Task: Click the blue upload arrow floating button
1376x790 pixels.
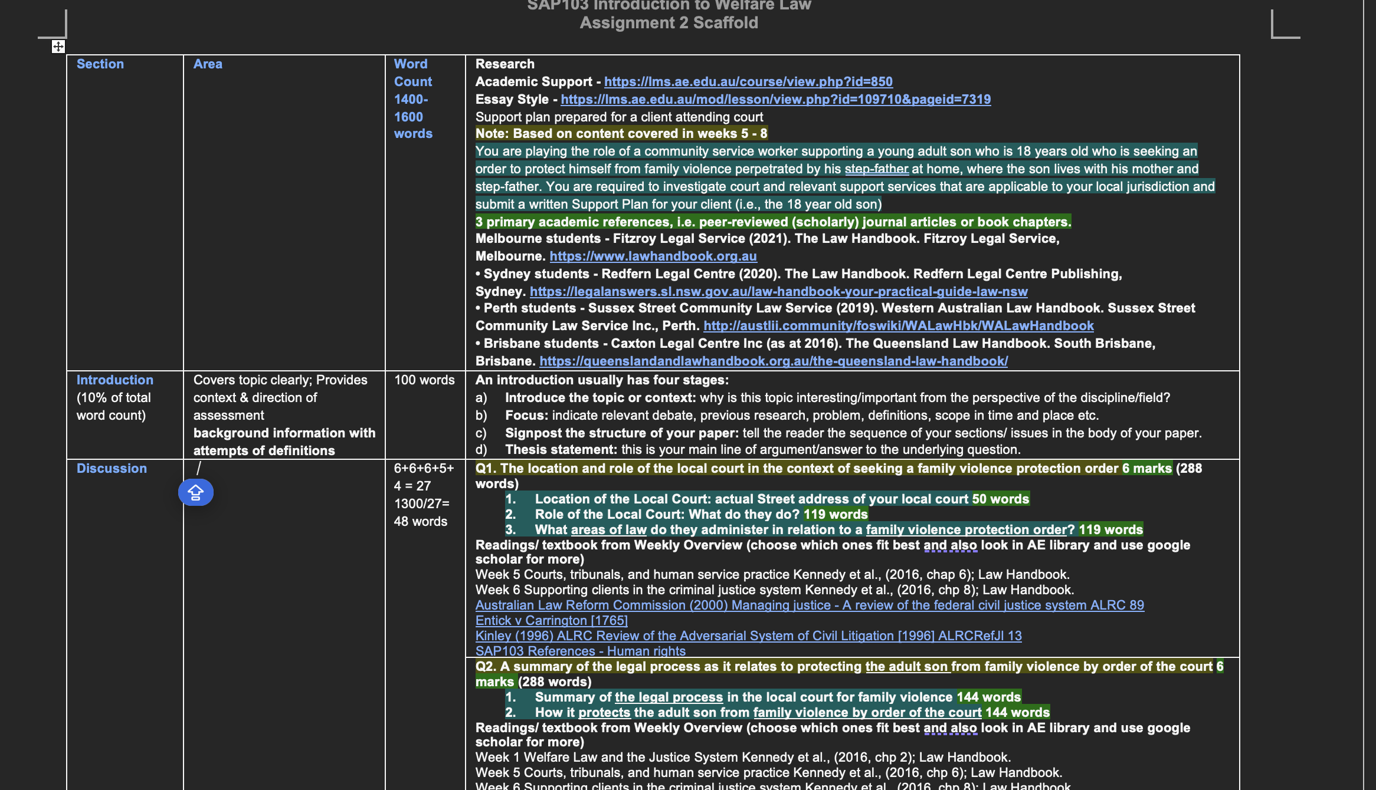Action: tap(196, 492)
